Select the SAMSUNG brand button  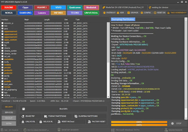[x=25, y=13]
